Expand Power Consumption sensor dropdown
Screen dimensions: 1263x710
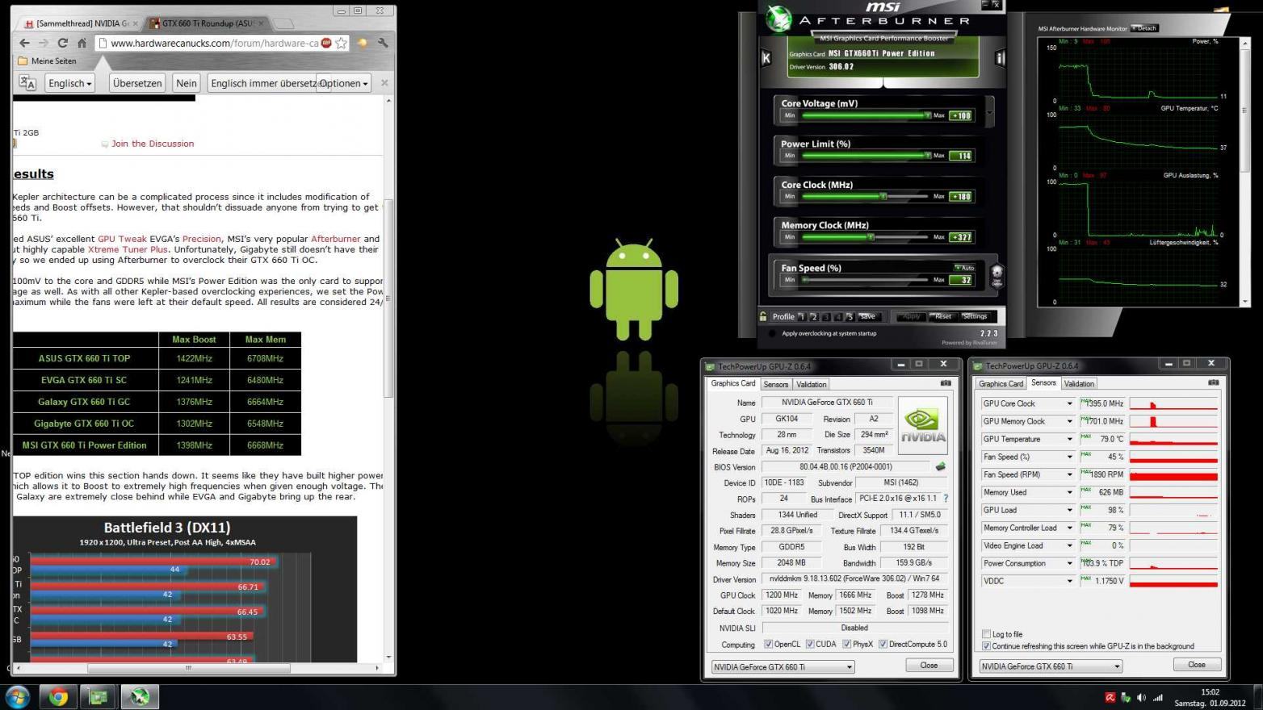(1069, 563)
